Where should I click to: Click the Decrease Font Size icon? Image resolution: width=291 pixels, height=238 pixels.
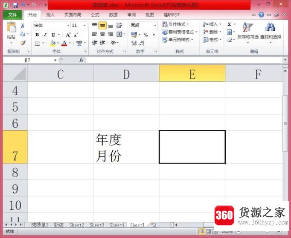[x=76, y=35]
